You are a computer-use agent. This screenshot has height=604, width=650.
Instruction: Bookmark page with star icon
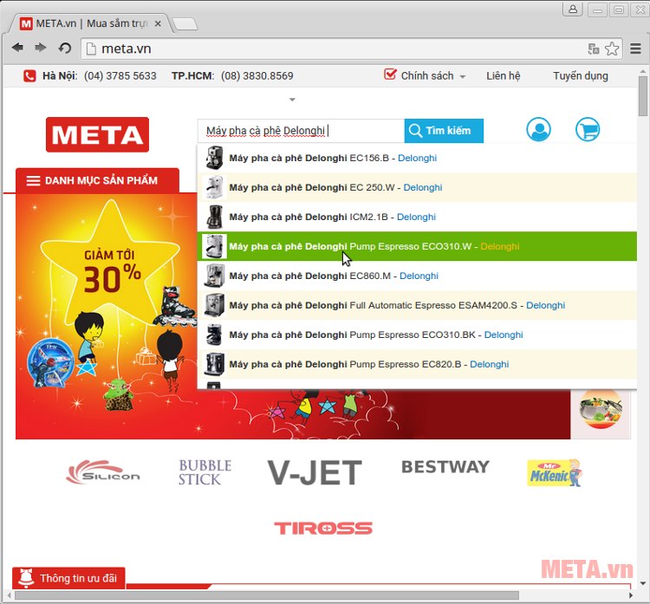point(612,49)
